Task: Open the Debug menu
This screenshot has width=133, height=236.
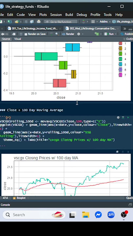Action: coord(81,15)
